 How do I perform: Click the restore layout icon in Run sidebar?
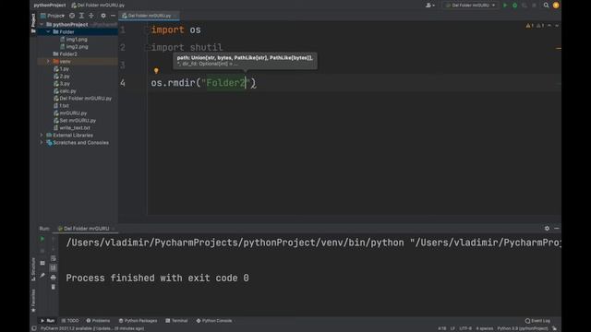pyautogui.click(x=42, y=263)
